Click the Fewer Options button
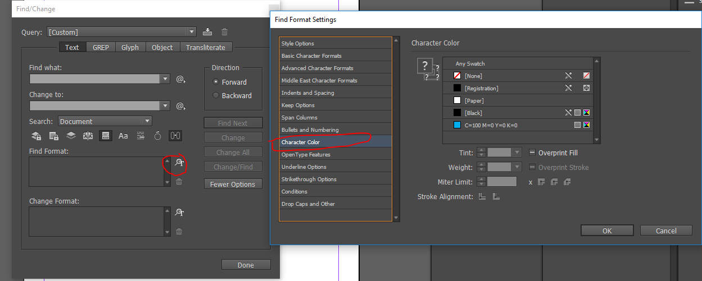 point(233,184)
